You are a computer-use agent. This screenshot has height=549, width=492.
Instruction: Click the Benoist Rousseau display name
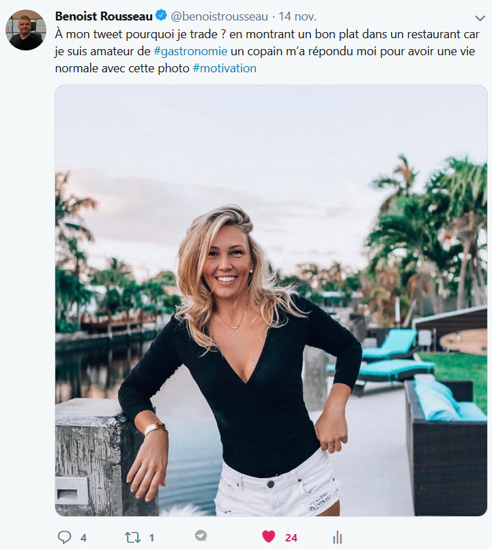(x=104, y=16)
